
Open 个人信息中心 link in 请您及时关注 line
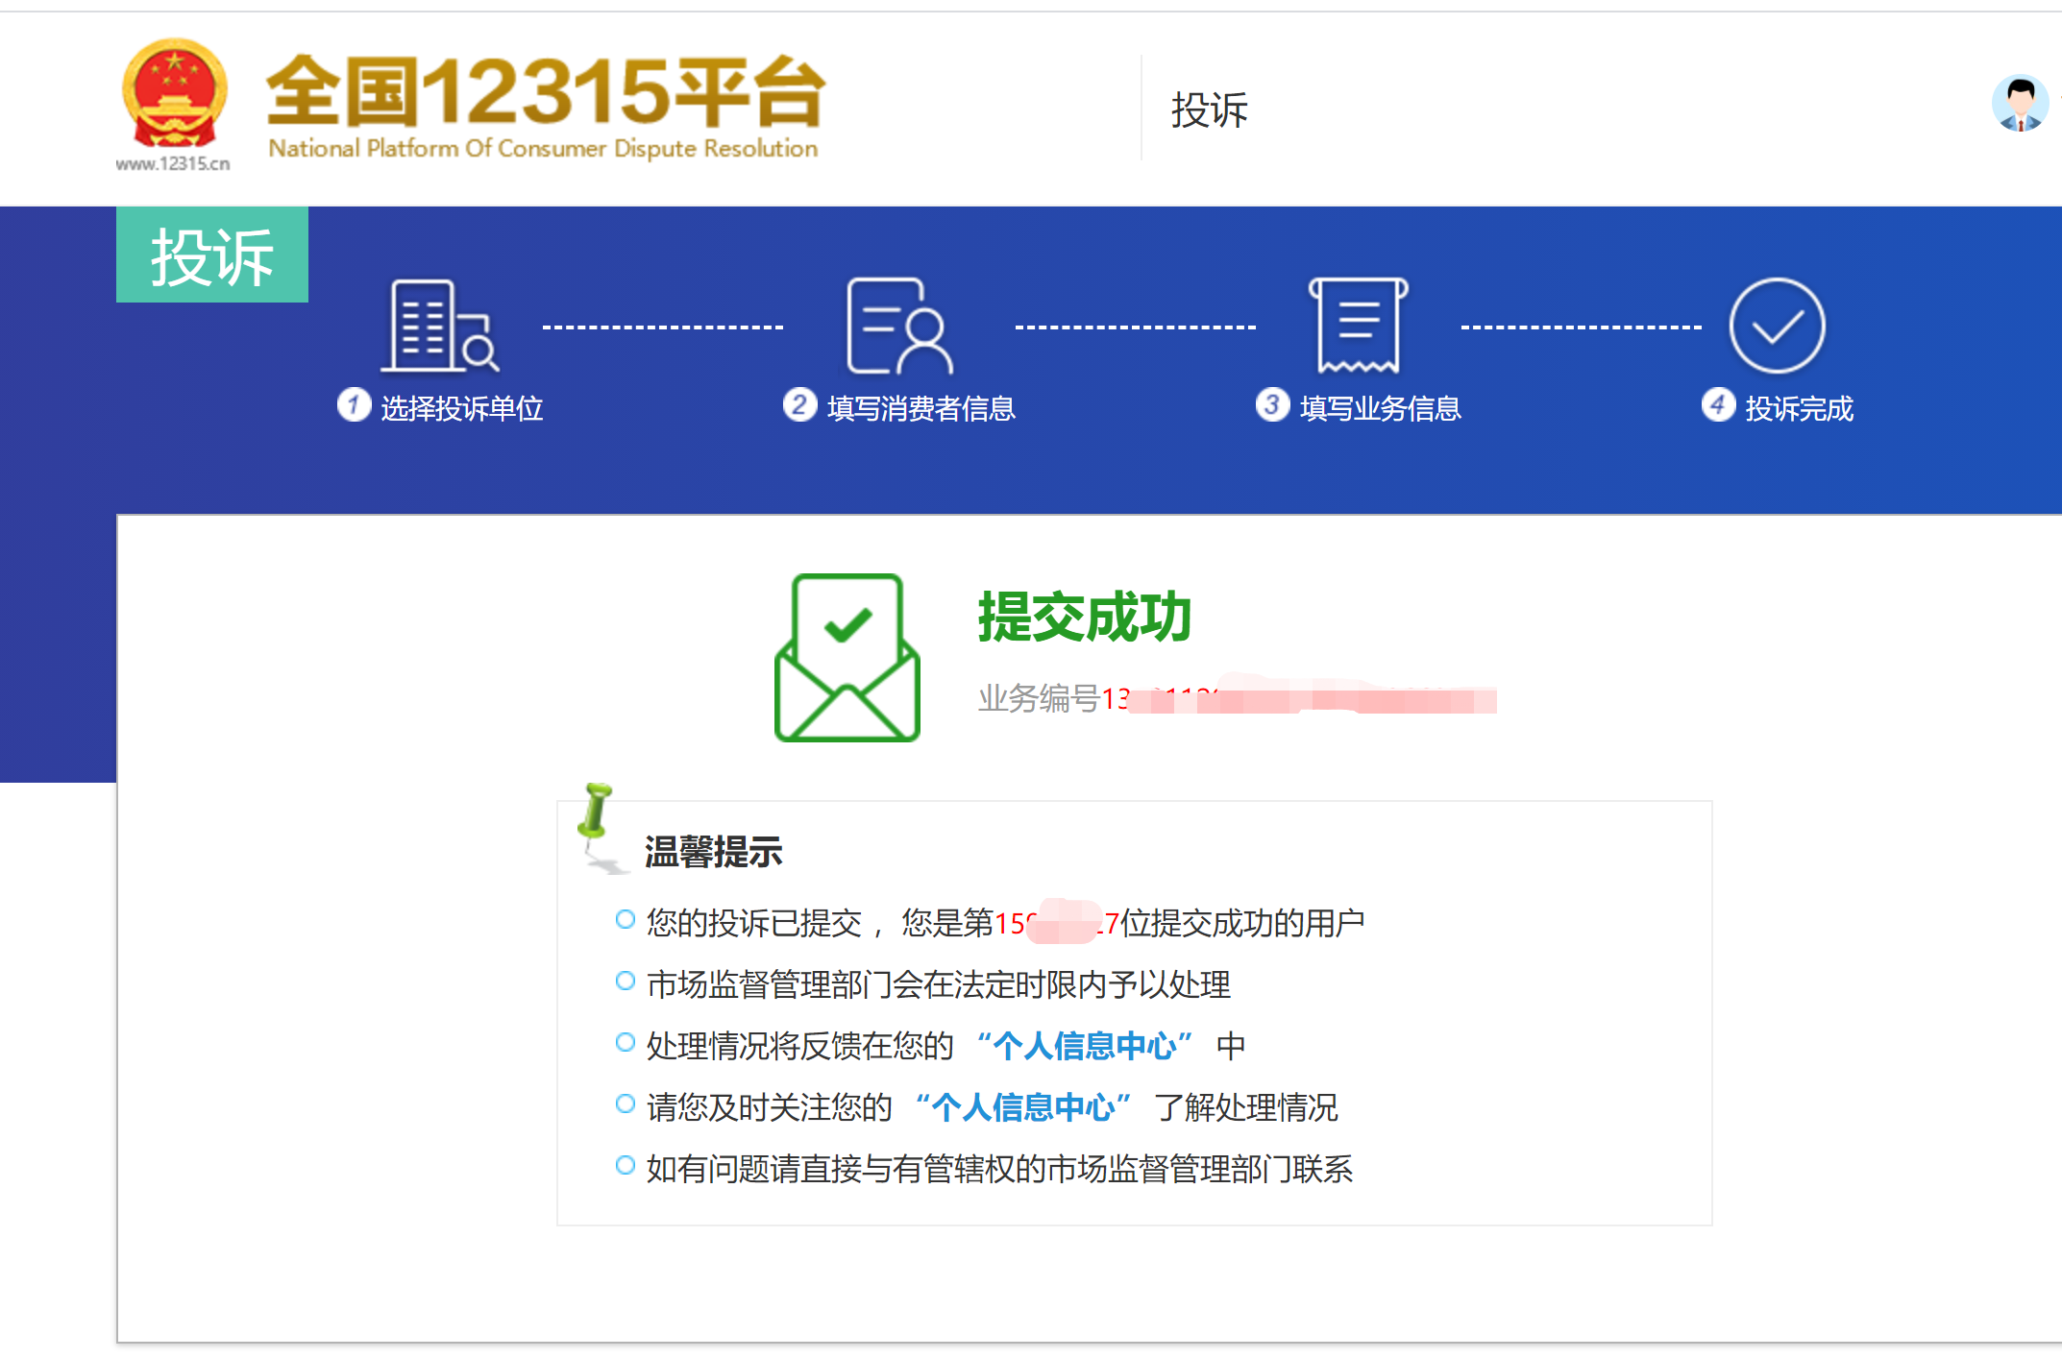click(x=1022, y=1107)
